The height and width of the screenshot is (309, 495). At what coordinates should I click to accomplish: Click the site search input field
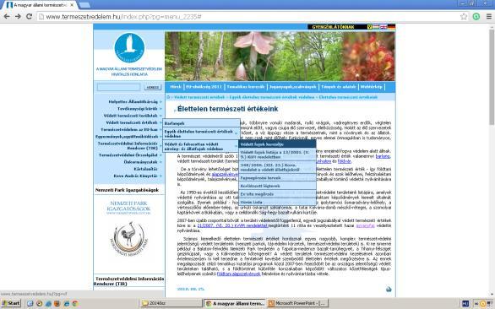click(119, 87)
